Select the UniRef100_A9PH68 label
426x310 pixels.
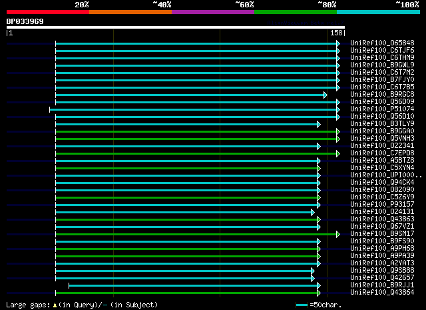[382, 249]
